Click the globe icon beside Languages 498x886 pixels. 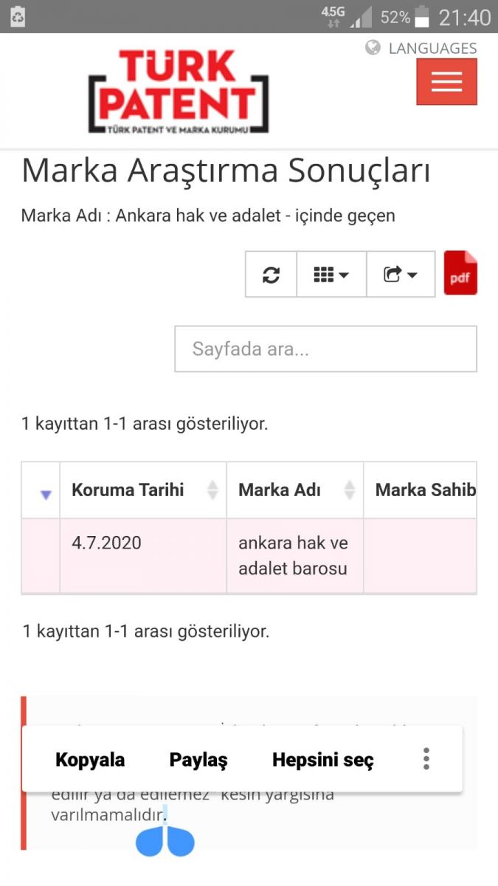(373, 48)
